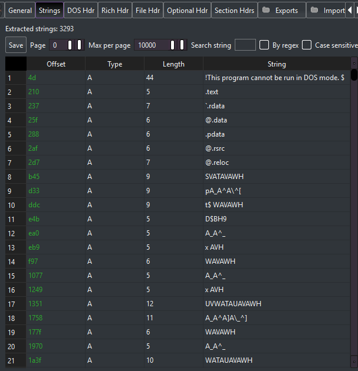
Task: Click the Imports tab folder icon
Action: (x=314, y=10)
